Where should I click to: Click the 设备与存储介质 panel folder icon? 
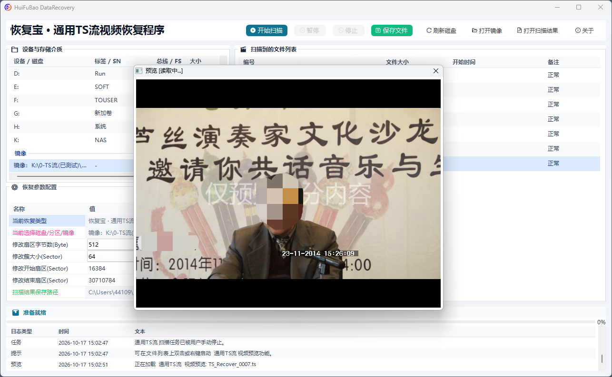15,49
